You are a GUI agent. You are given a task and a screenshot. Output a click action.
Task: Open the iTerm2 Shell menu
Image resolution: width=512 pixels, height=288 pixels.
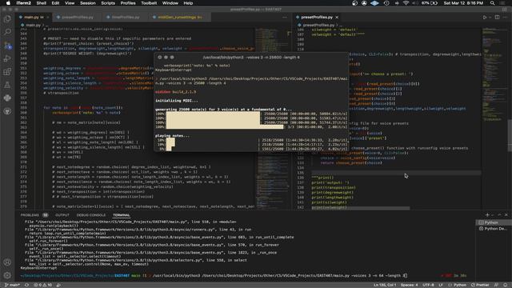[41, 3]
